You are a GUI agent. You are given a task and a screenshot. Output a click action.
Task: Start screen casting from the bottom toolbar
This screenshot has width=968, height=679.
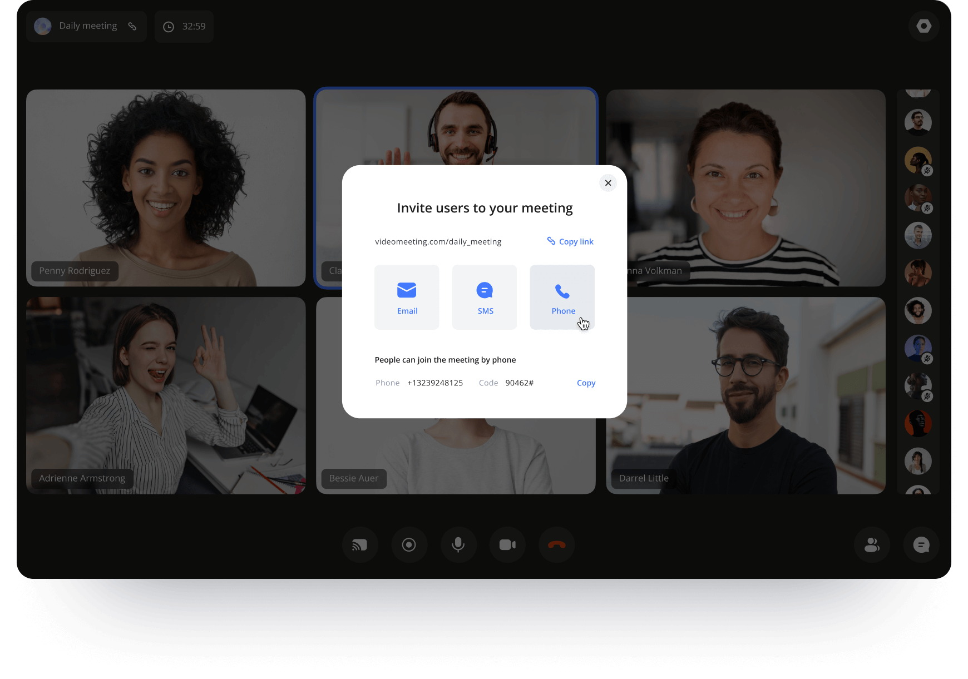pyautogui.click(x=360, y=545)
